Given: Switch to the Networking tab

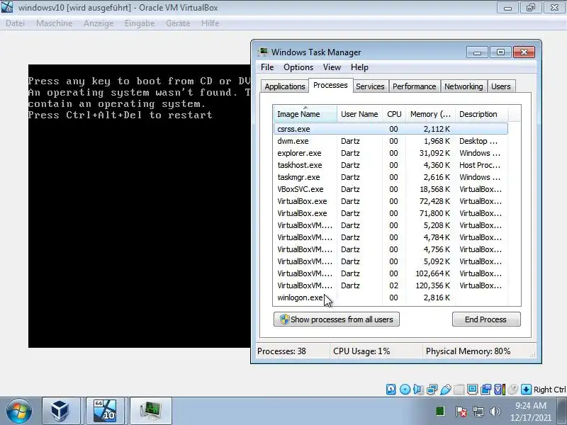Looking at the screenshot, I should [464, 86].
